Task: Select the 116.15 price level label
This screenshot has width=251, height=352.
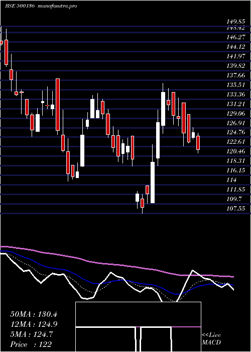Action: [x=236, y=170]
